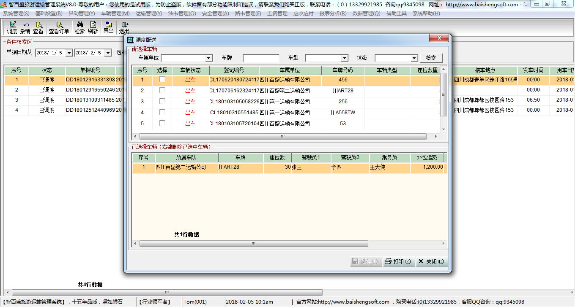This screenshot has height=307, width=575.
Task: Select order DD18012916550246 in main window
Action: coord(90,90)
